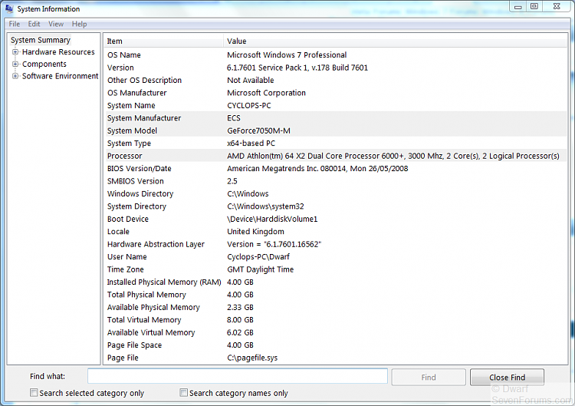Select the Locale row

(x=336, y=232)
